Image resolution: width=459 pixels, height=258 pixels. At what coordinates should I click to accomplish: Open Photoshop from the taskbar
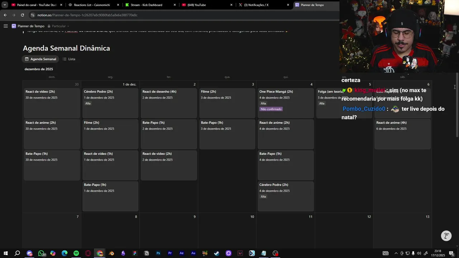pos(158,253)
